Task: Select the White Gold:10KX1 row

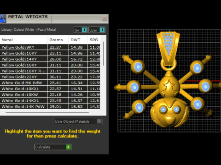Action: coord(50,89)
